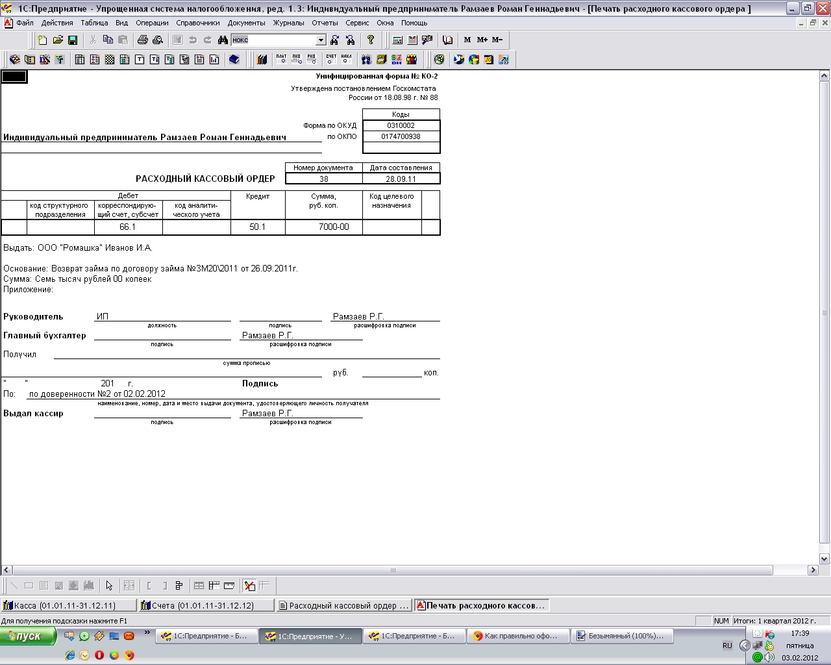
Task: Toggle row and column headers display
Action: [x=214, y=586]
